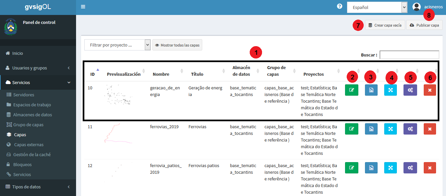
Task: Edit layer geracao_de_energia with green button
Action: pyautogui.click(x=352, y=90)
